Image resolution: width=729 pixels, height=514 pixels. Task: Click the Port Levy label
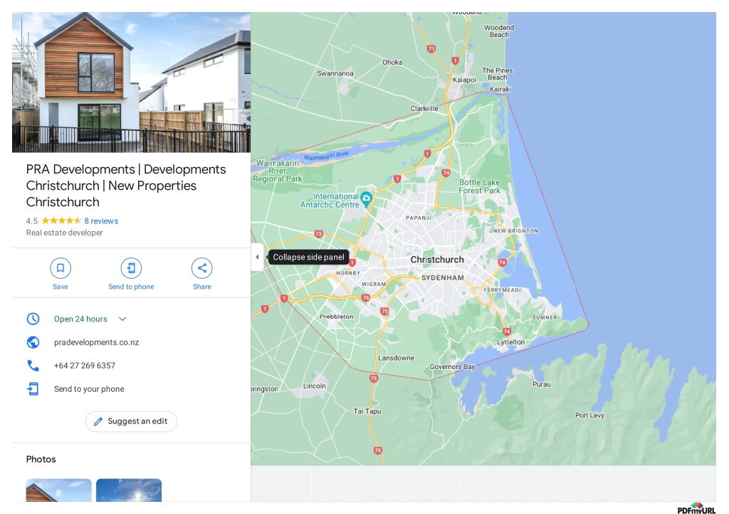(589, 415)
